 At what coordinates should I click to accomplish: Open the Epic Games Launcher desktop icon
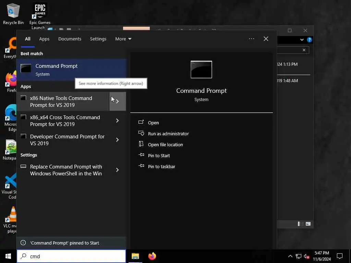pyautogui.click(x=40, y=16)
